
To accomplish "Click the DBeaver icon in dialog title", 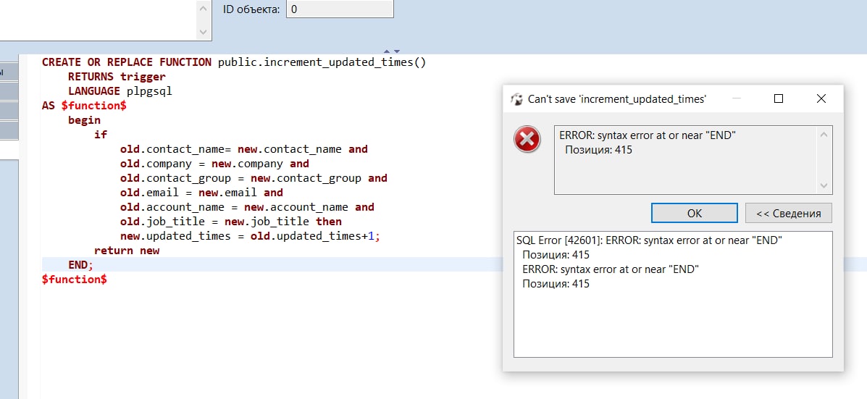I will pos(516,99).
